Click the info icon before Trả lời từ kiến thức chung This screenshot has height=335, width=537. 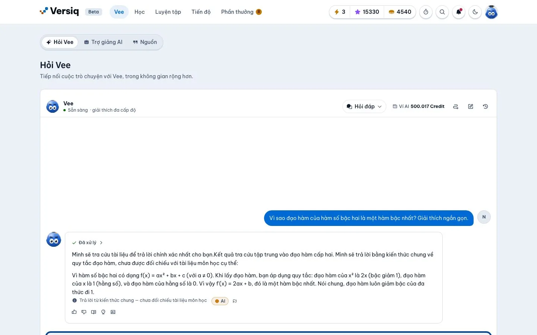[x=75, y=300]
